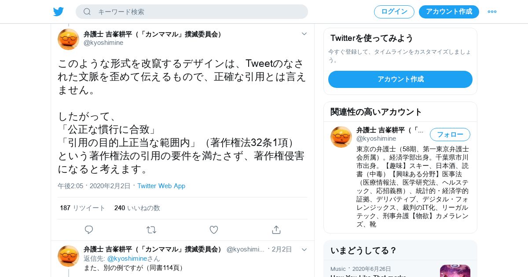528x277 pixels.
Task: Like the main tweet with the heart
Action: [214, 230]
